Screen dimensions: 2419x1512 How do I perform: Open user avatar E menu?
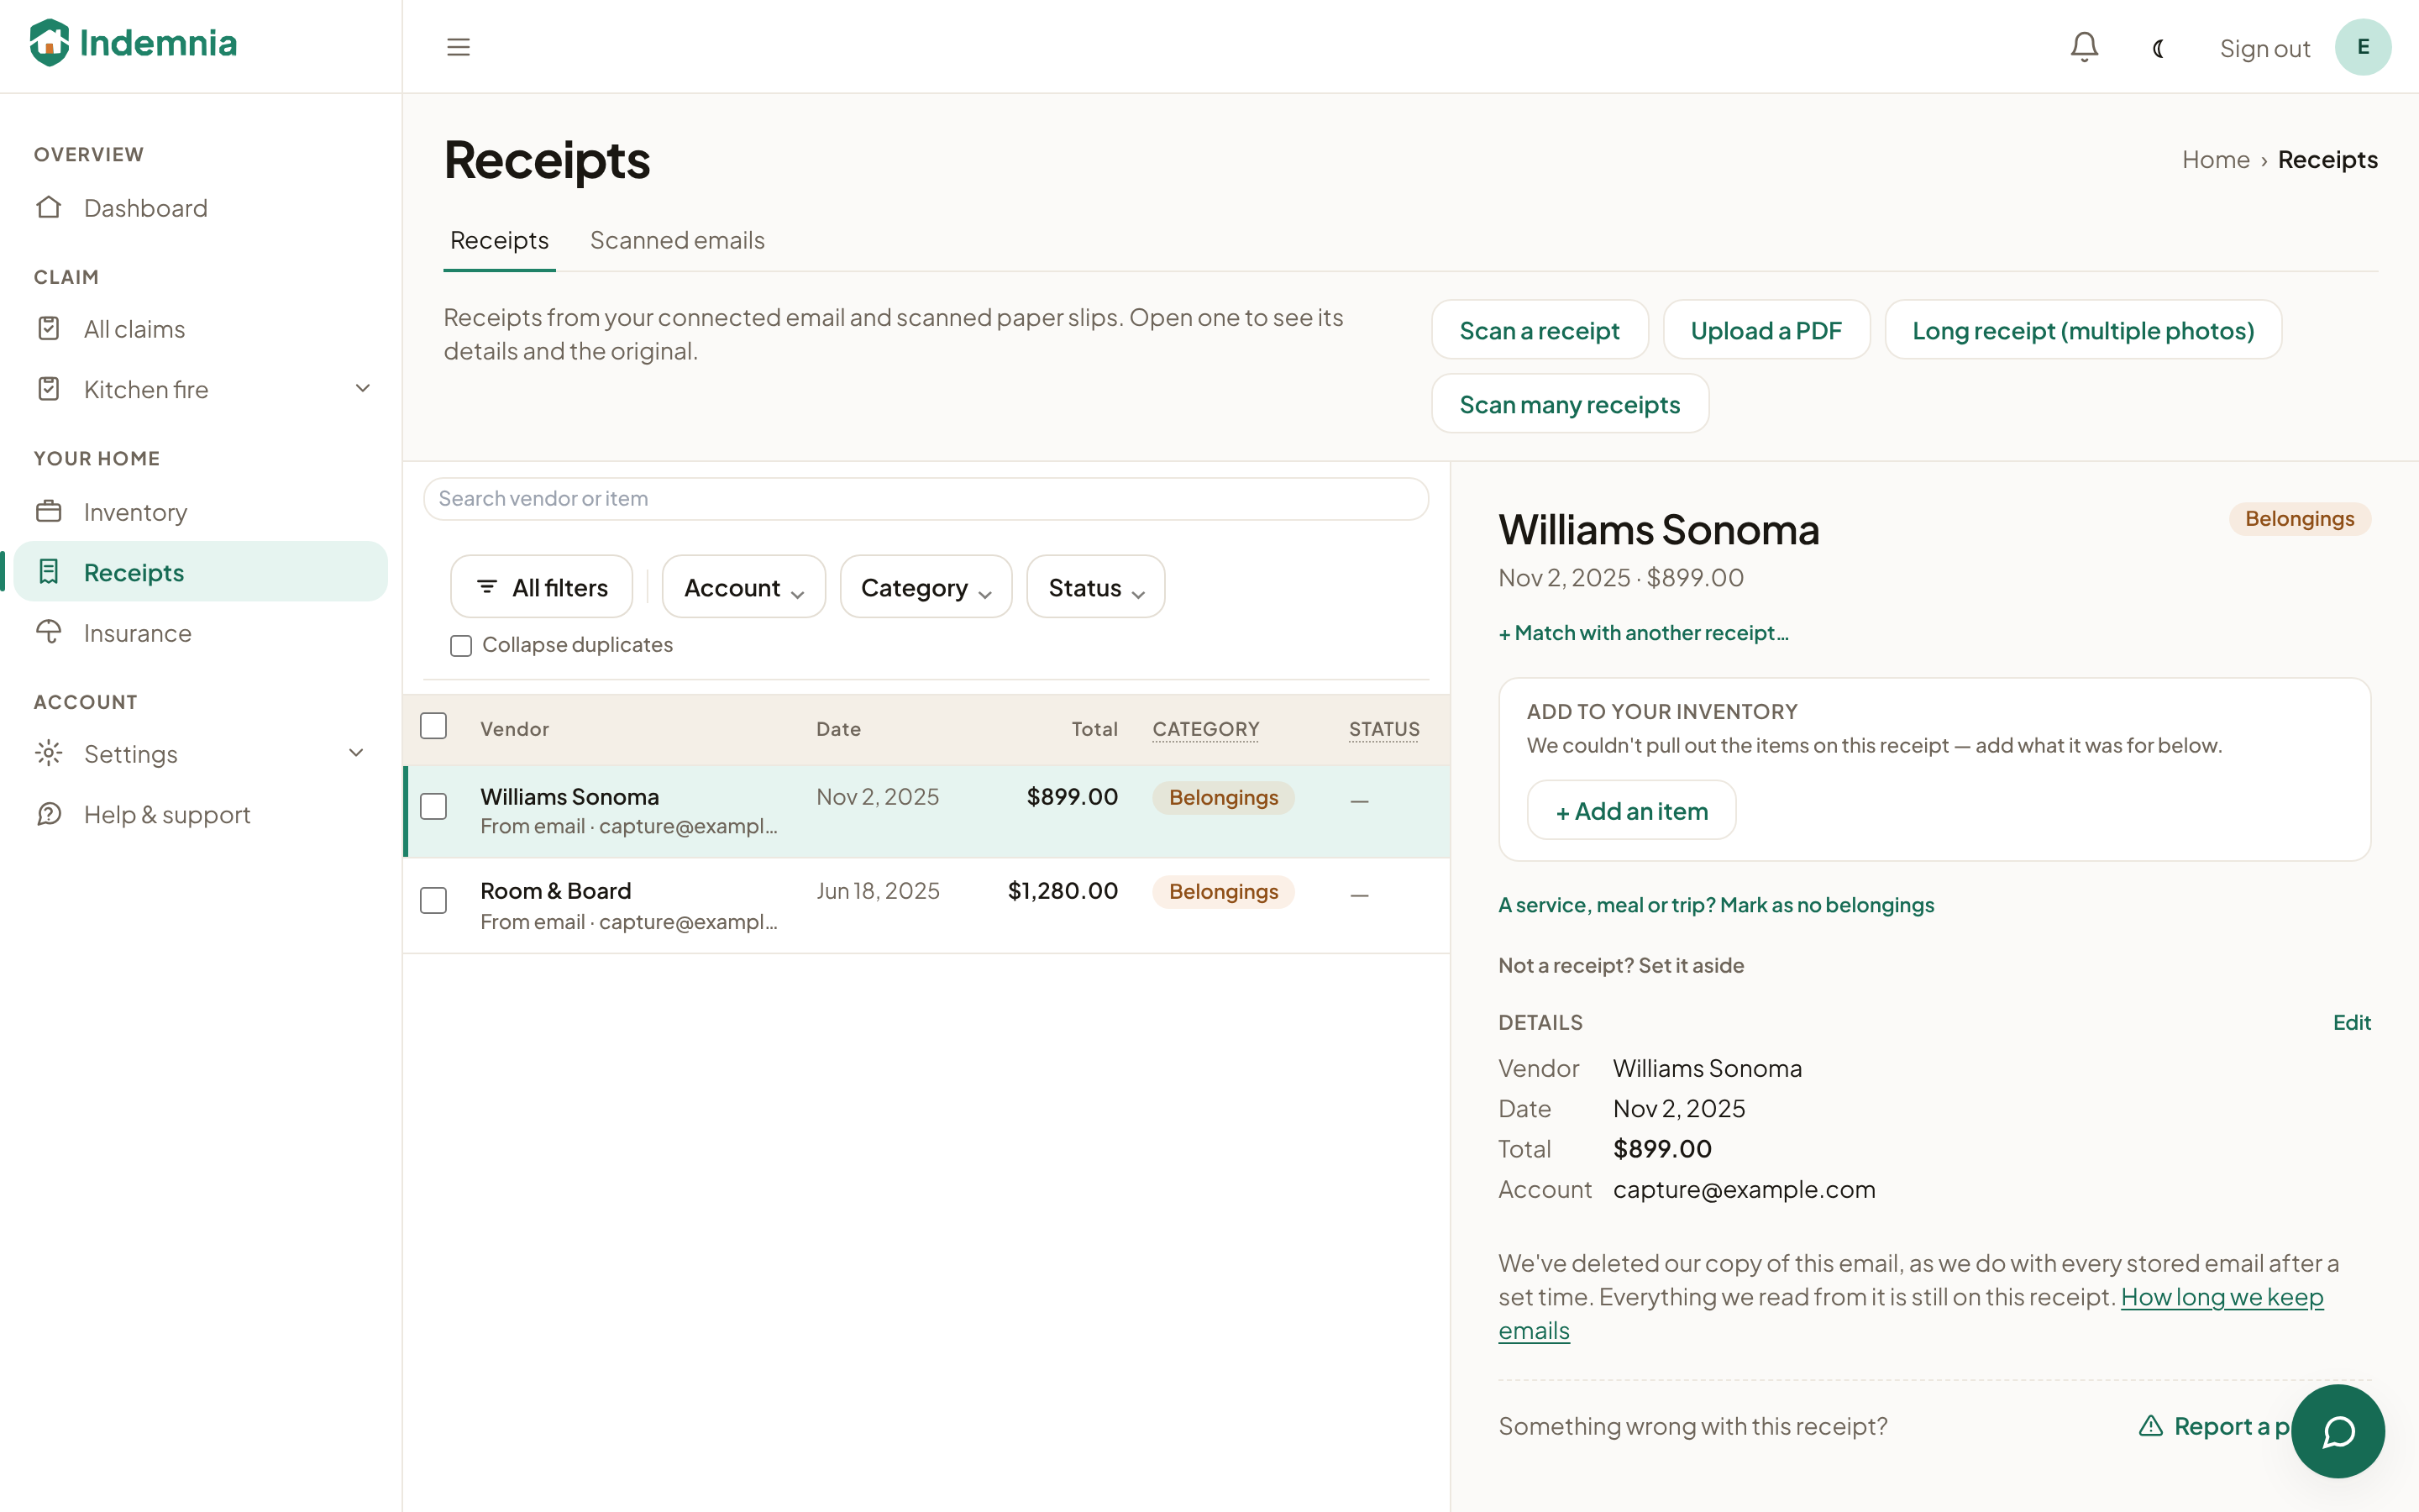[x=2363, y=47]
